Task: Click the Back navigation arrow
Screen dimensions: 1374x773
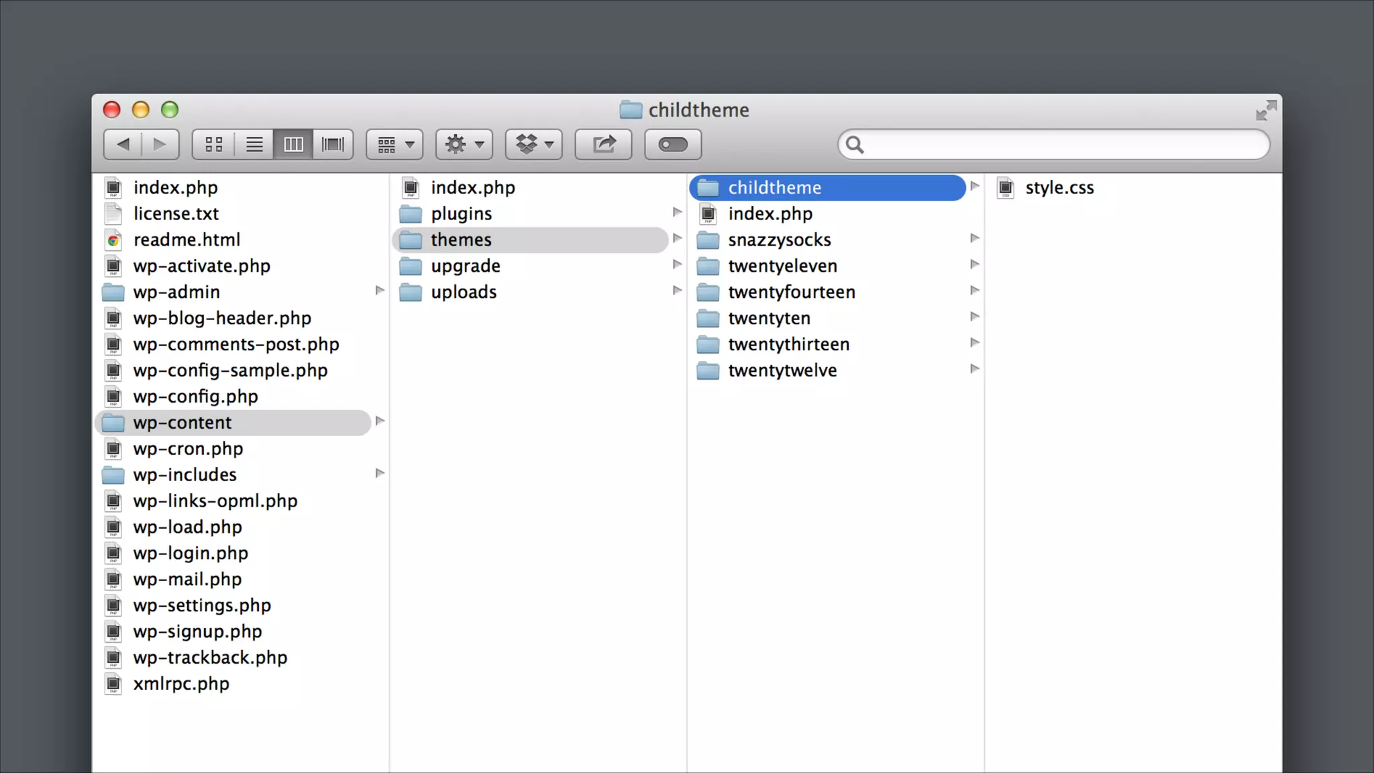Action: click(123, 144)
